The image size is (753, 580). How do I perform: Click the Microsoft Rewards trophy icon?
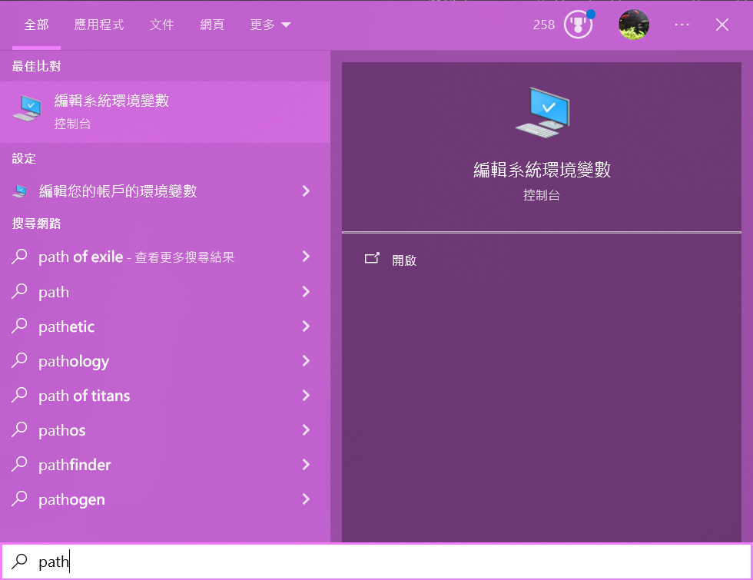pyautogui.click(x=577, y=24)
